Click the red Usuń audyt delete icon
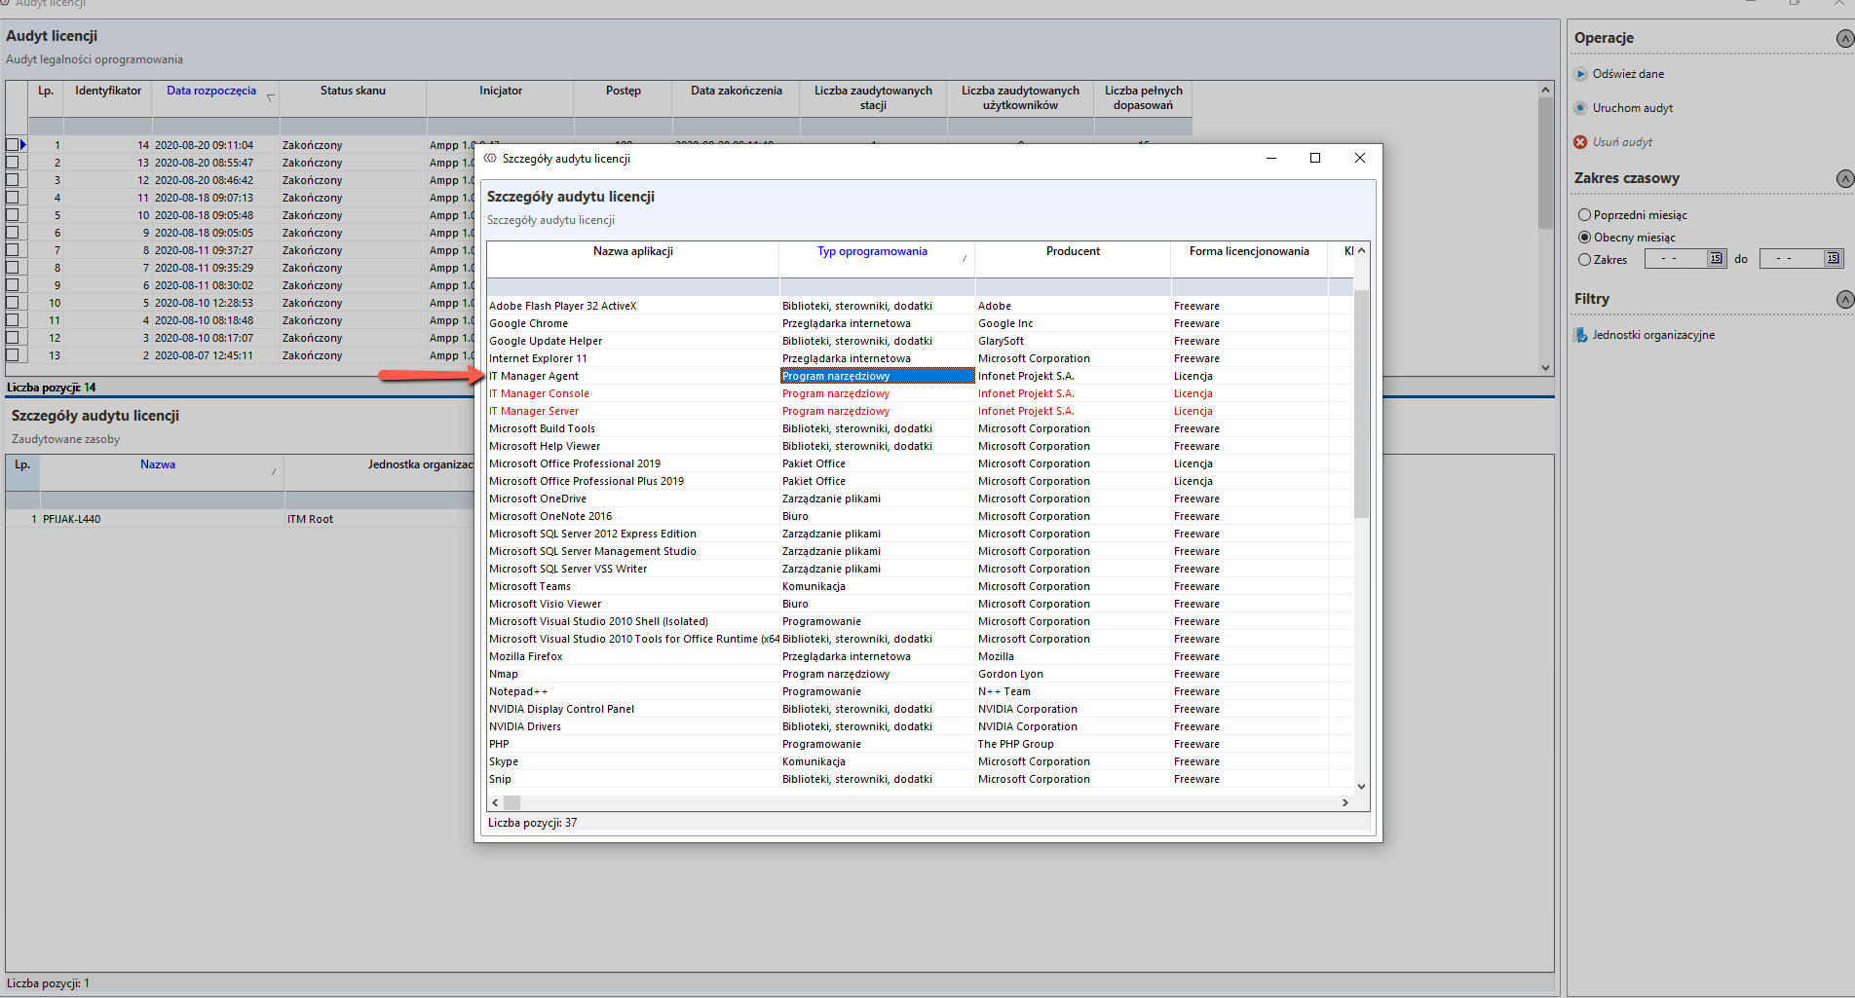Screen dimensions: 1855x998 (x=1580, y=142)
